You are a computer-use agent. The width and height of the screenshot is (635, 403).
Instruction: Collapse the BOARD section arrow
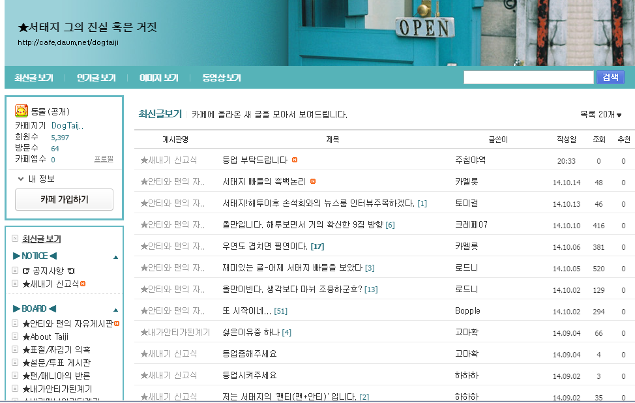coord(116,310)
